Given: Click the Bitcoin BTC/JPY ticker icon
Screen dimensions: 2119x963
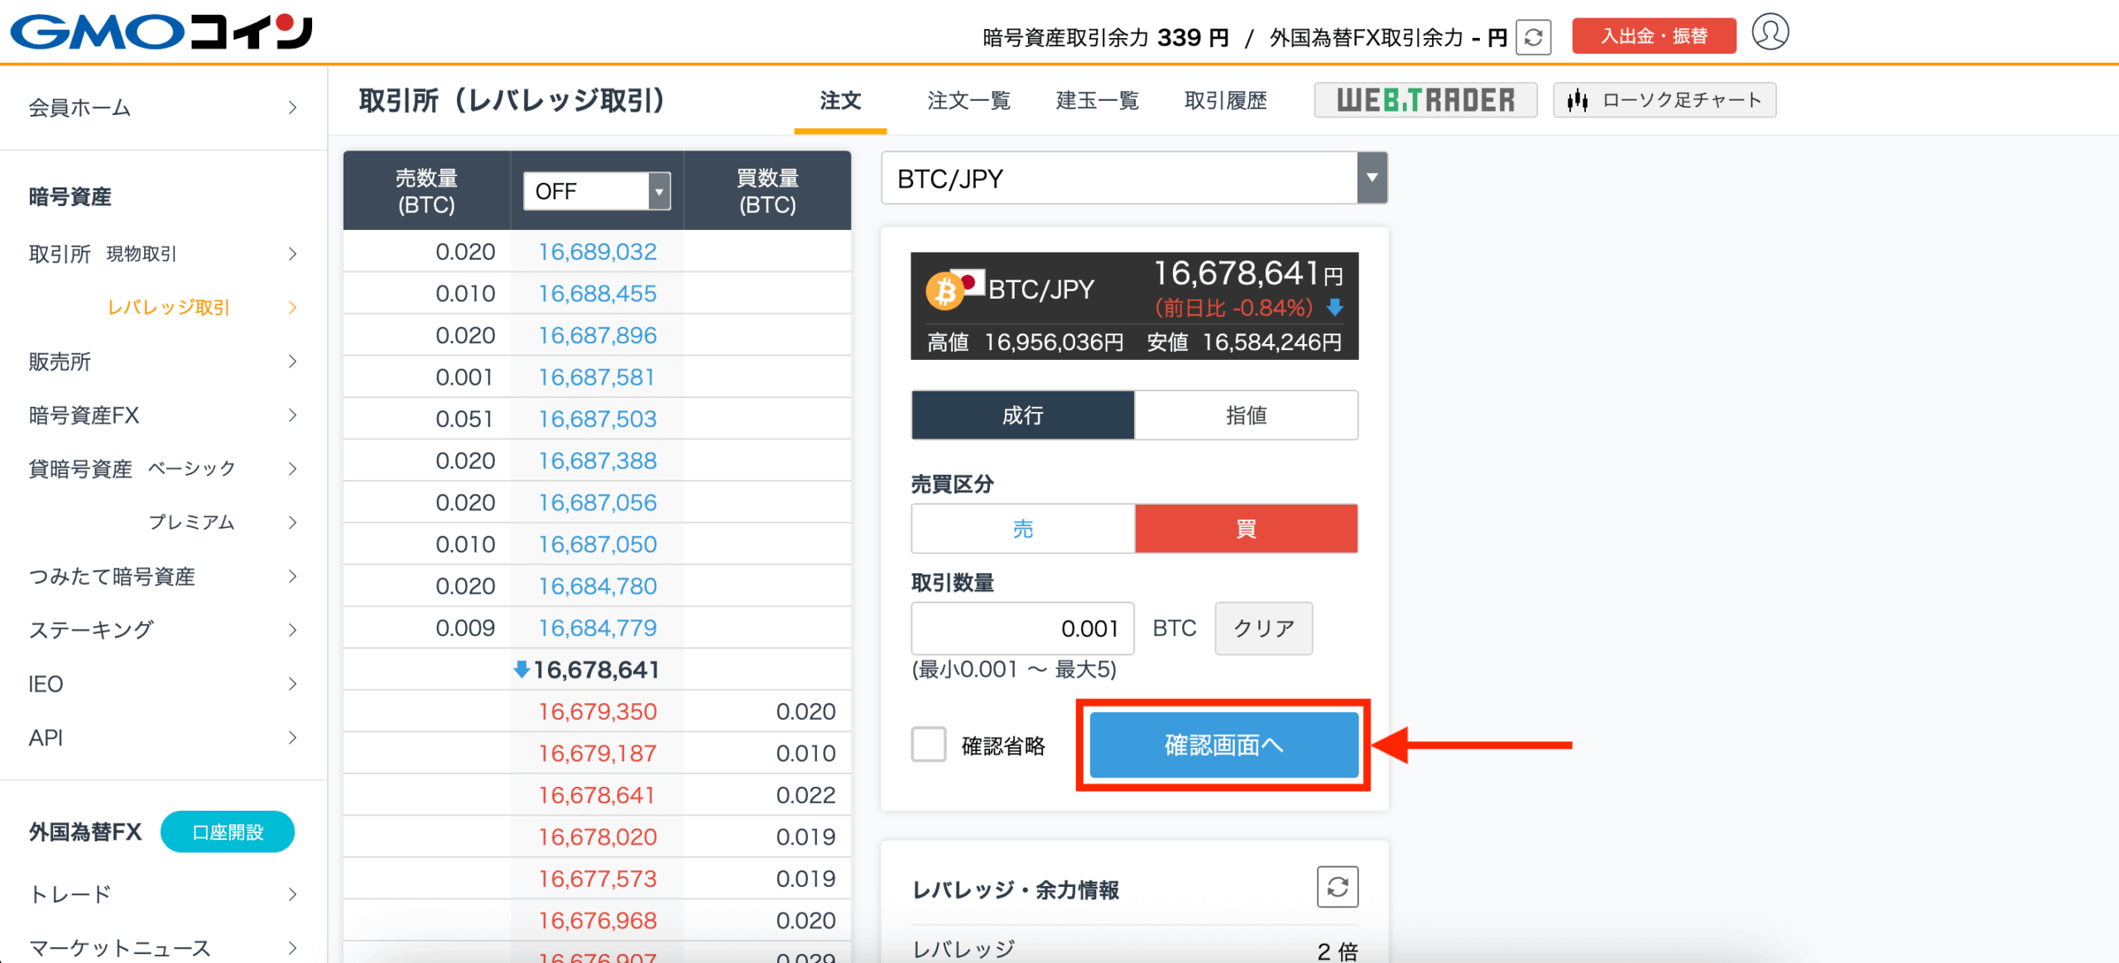Looking at the screenshot, I should point(945,291).
